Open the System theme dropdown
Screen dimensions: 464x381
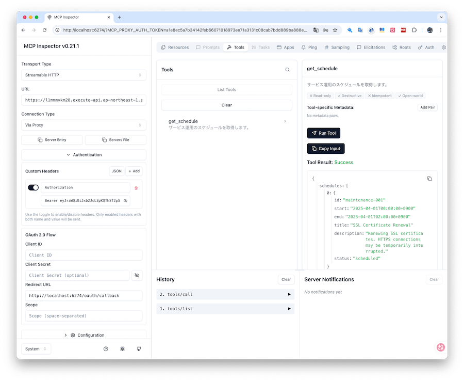pos(36,348)
